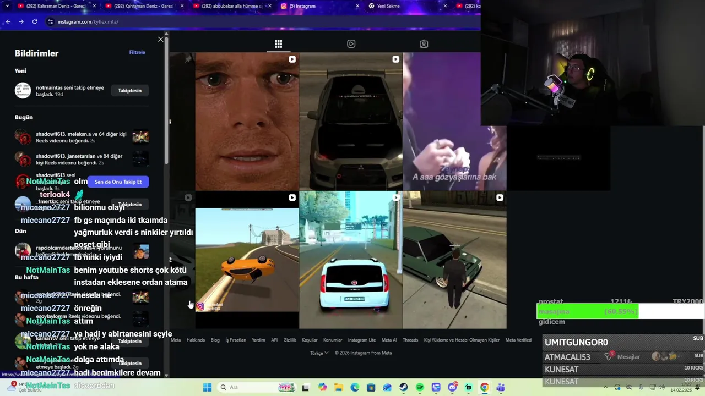
Task: Open Steam from the taskbar
Action: coord(404,387)
